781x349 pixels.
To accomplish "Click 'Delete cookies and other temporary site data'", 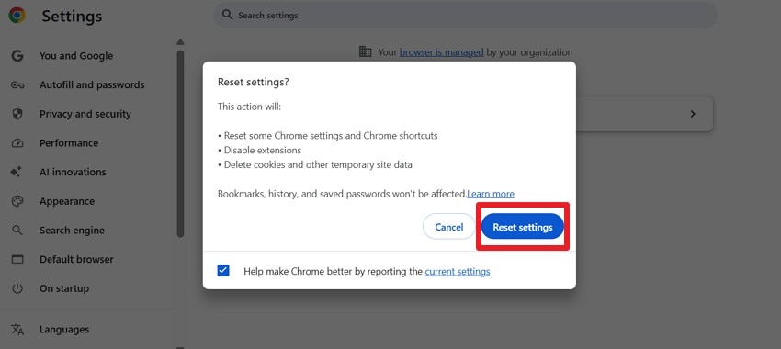I will pos(318,164).
